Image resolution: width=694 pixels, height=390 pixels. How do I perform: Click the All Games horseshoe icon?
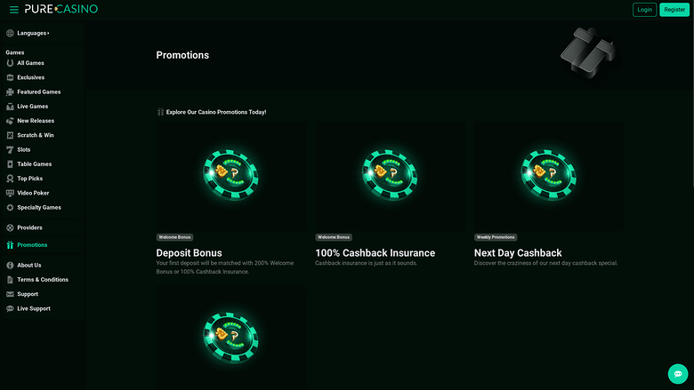[10, 63]
